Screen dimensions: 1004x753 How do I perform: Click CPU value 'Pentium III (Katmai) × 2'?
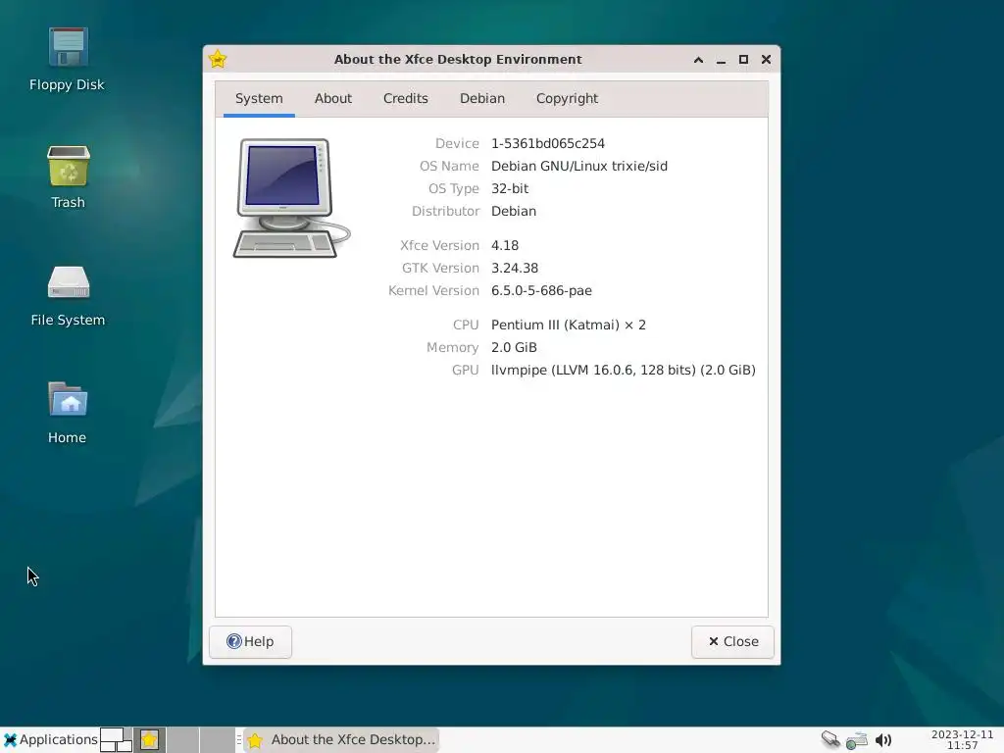pos(568,325)
